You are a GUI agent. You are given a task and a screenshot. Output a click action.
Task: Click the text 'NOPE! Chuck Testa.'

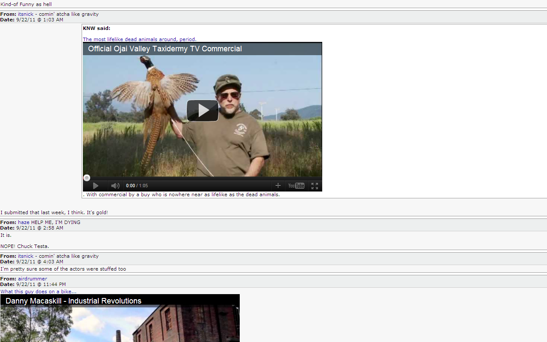pos(25,246)
